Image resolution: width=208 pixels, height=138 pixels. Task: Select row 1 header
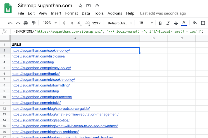point(4,45)
